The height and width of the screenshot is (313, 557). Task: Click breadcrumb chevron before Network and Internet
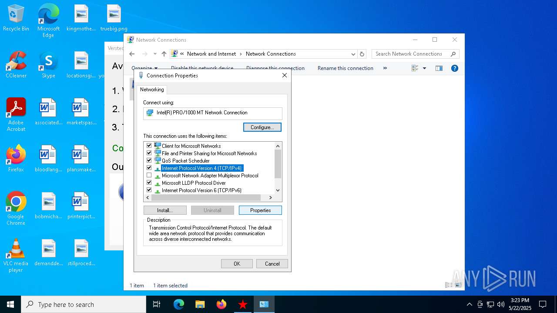(x=182, y=54)
